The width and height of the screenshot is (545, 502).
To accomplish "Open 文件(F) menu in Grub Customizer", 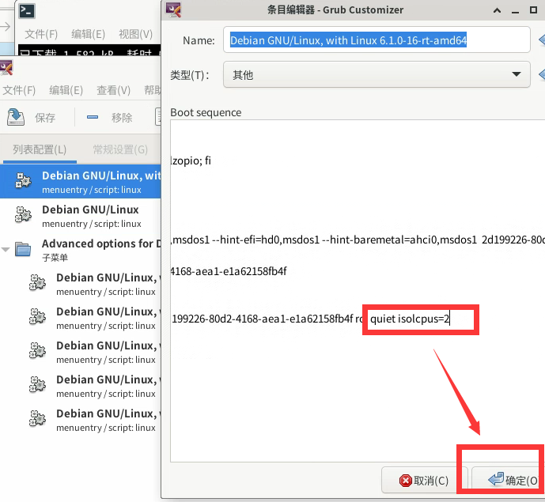I will click(19, 90).
